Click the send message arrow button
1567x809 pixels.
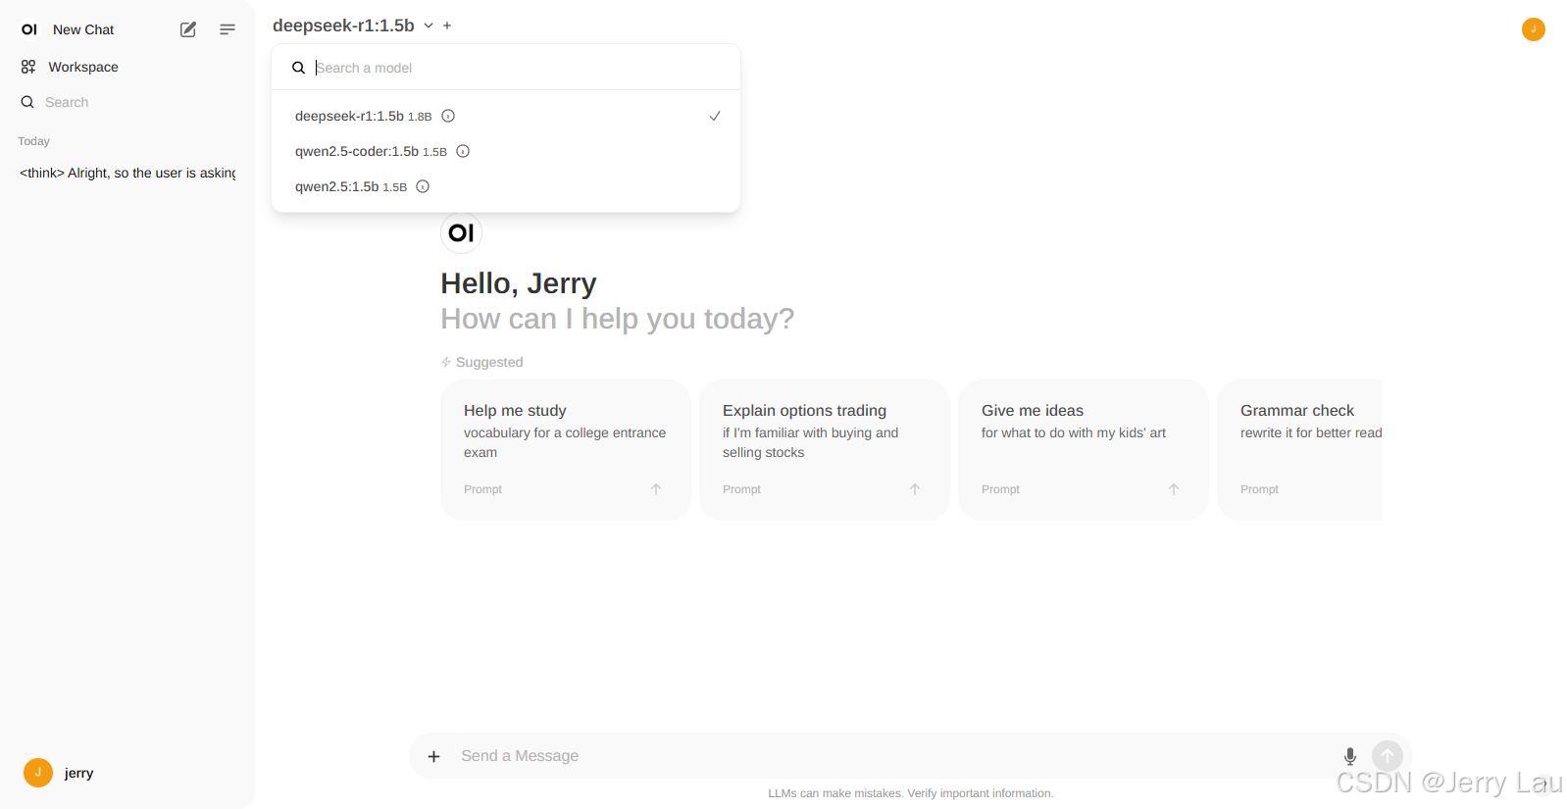[x=1388, y=756]
